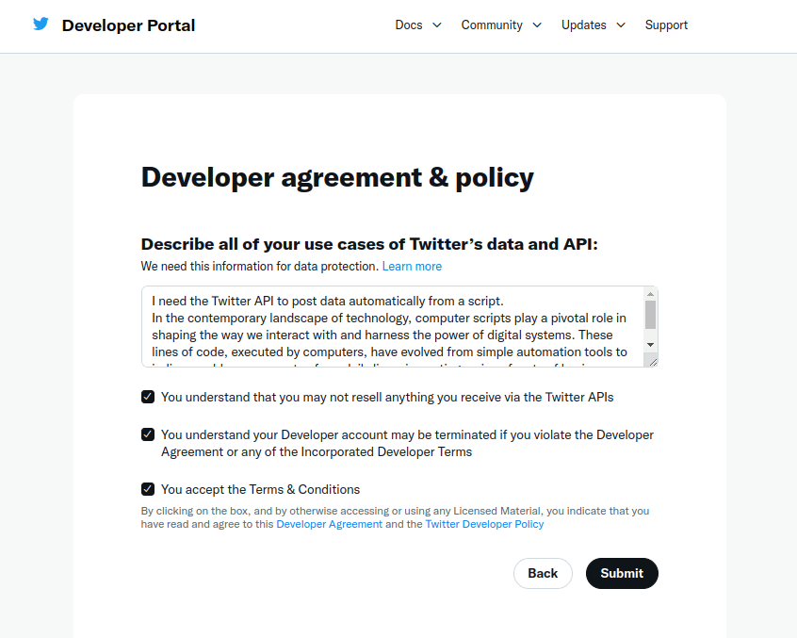The width and height of the screenshot is (797, 638).
Task: Open the Twitter Developer Policy link
Action: 484,524
